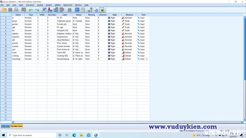Open Microsoft Edge from the taskbar
246x138 pixels.
tap(74, 135)
